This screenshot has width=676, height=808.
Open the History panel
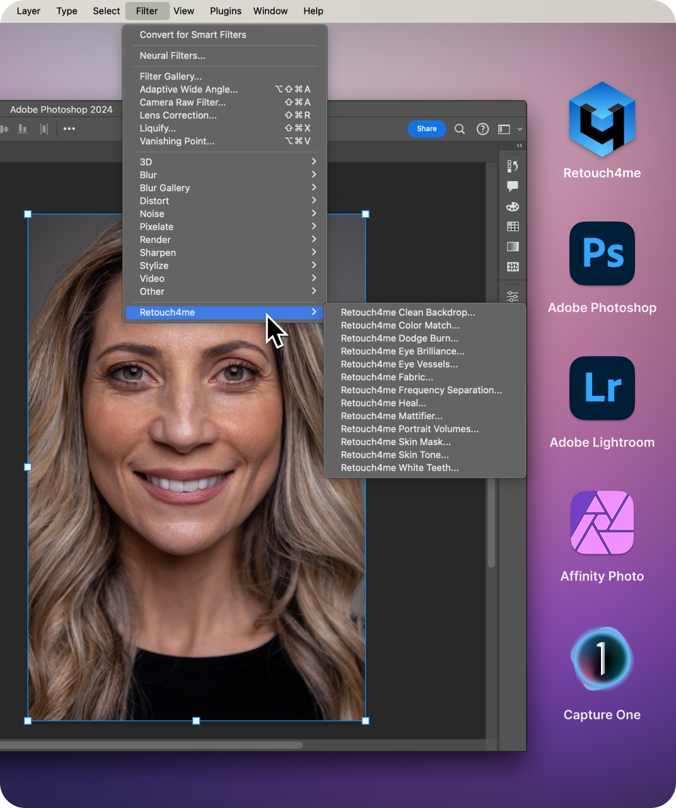click(x=512, y=166)
